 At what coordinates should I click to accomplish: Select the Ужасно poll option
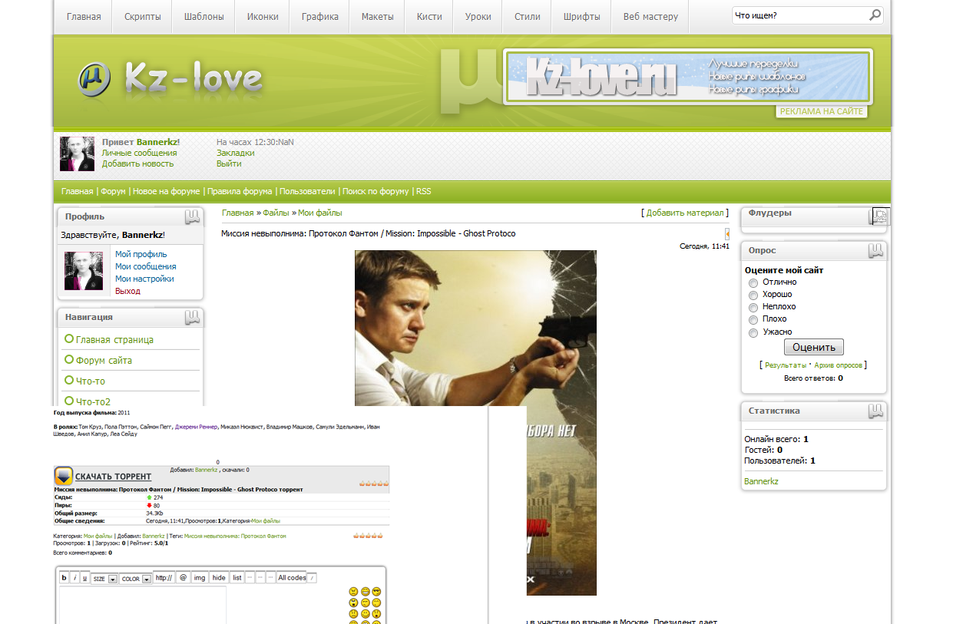(x=753, y=333)
